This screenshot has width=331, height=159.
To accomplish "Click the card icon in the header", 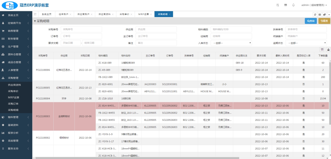I will coord(286,5).
